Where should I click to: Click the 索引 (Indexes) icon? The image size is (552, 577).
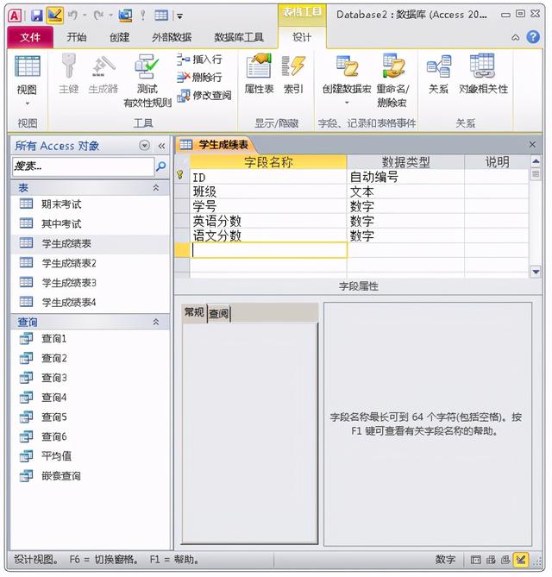293,73
